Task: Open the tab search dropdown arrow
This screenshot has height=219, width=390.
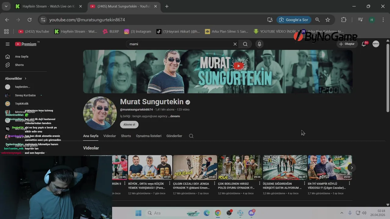Action: [6, 6]
